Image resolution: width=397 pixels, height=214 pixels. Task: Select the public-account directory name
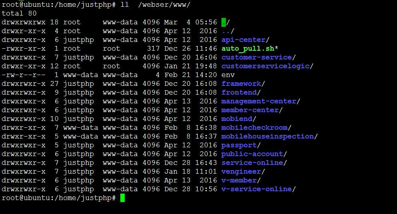[x=252, y=154]
